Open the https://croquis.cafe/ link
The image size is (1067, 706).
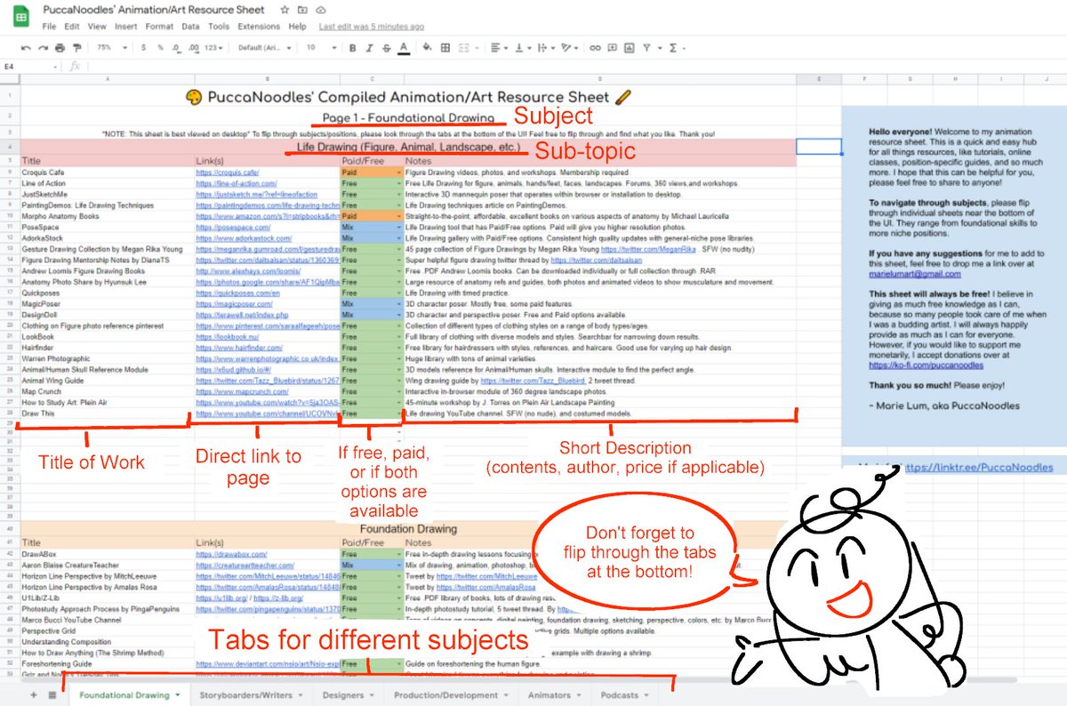coord(227,172)
